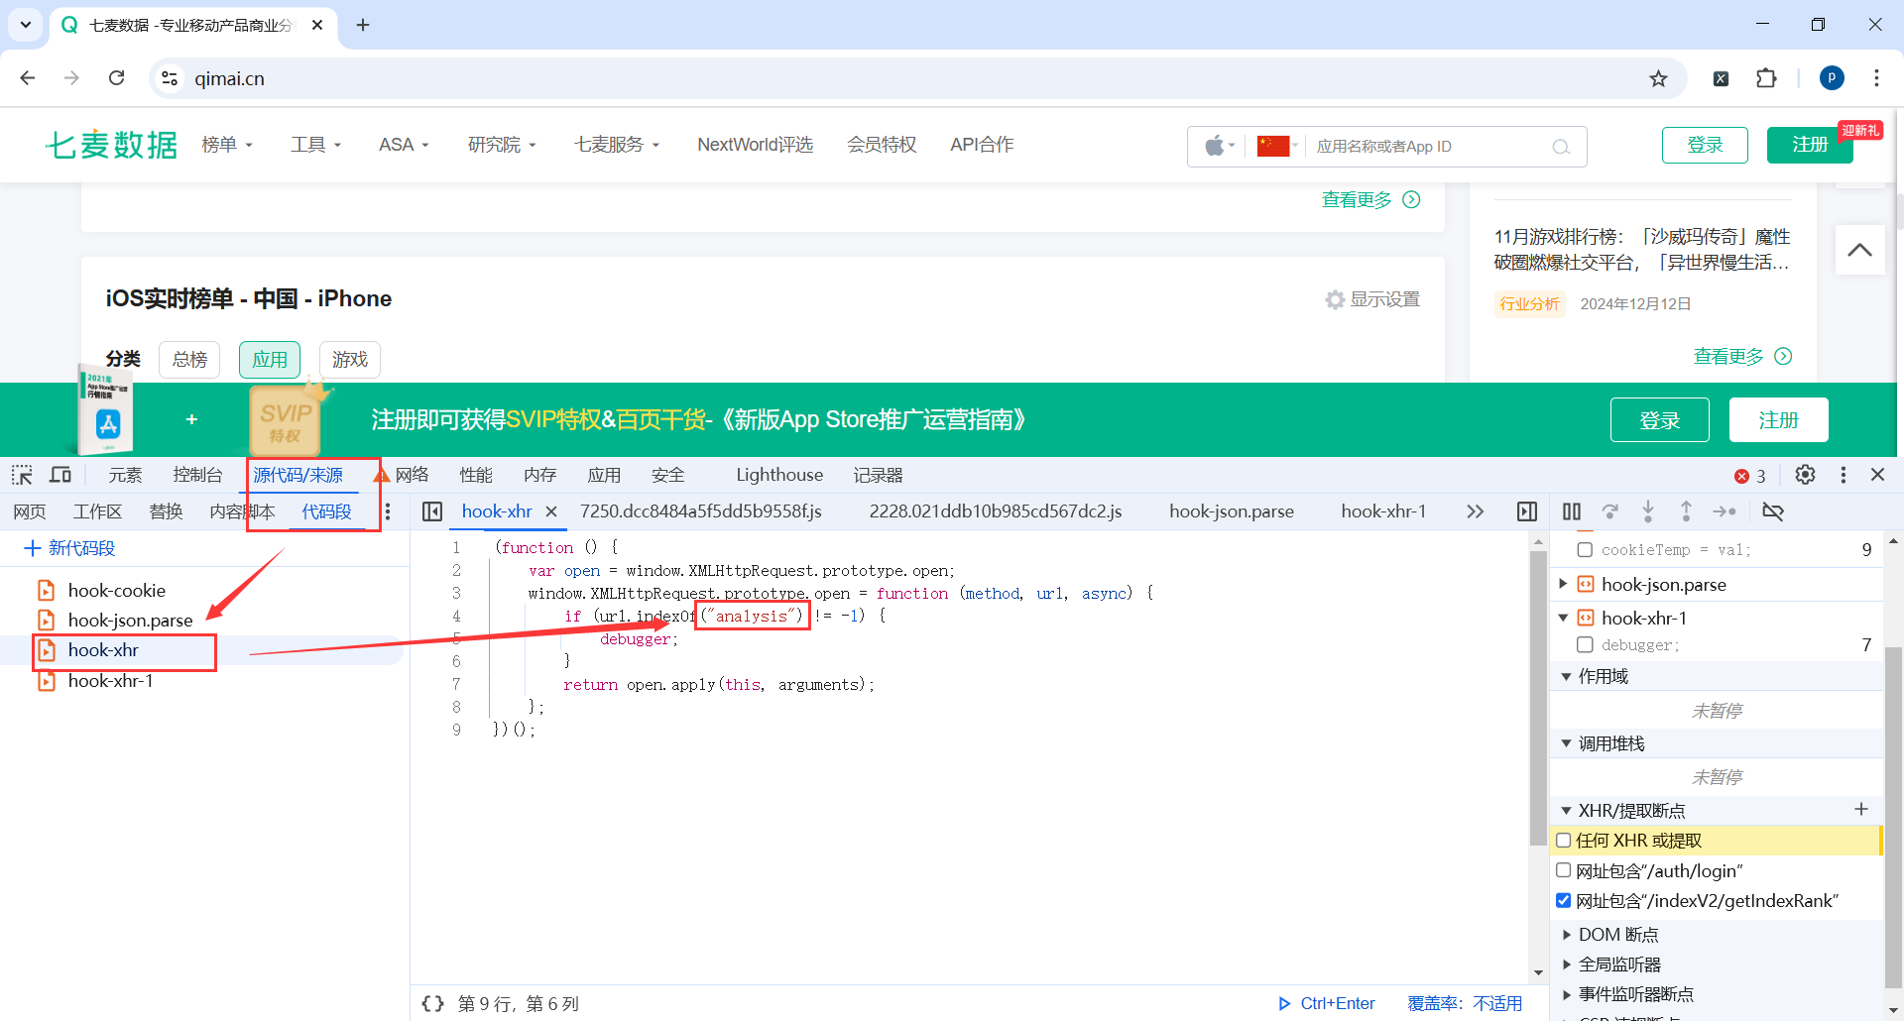Toggle the debugger sidebar panel icon
This screenshot has height=1021, width=1904.
point(1527,511)
